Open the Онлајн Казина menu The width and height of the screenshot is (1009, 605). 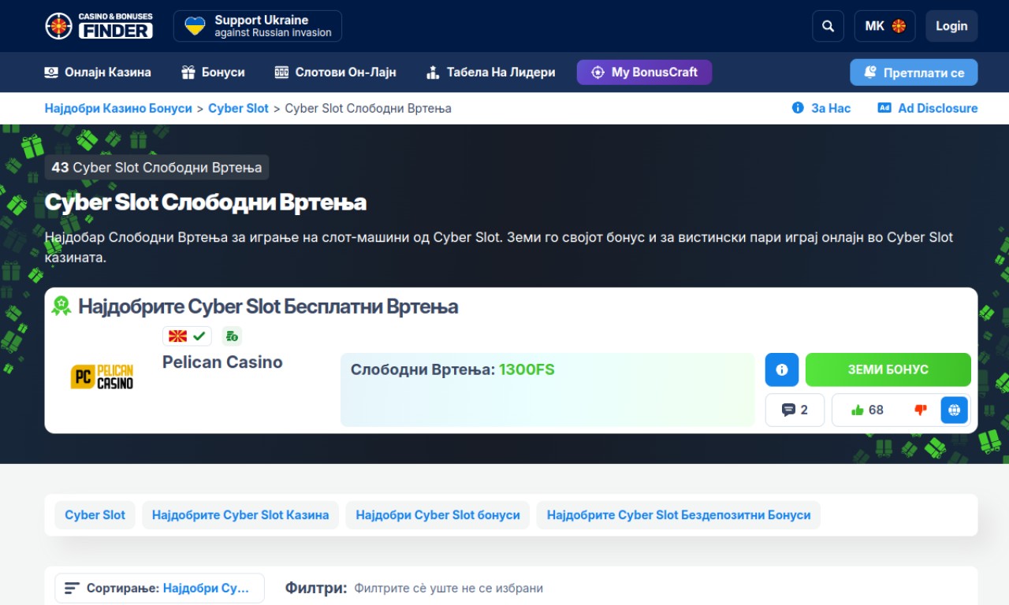(98, 72)
